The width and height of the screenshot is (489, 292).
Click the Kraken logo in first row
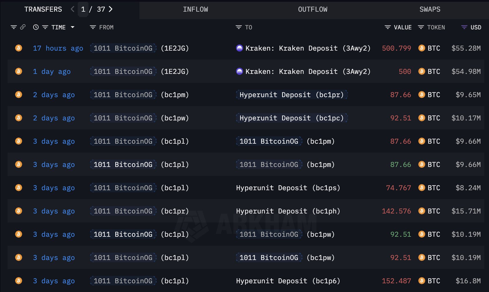point(239,48)
